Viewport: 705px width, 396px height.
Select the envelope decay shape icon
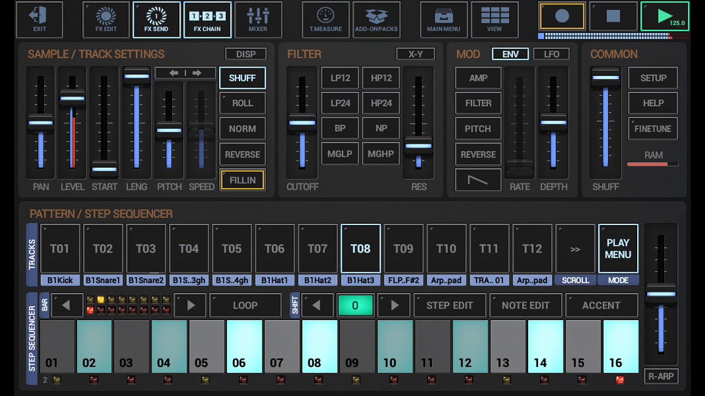(478, 180)
